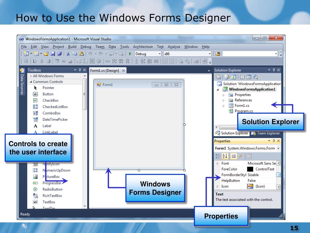
Task: Select the RadioButton control in Toolbox
Action: pos(53,189)
